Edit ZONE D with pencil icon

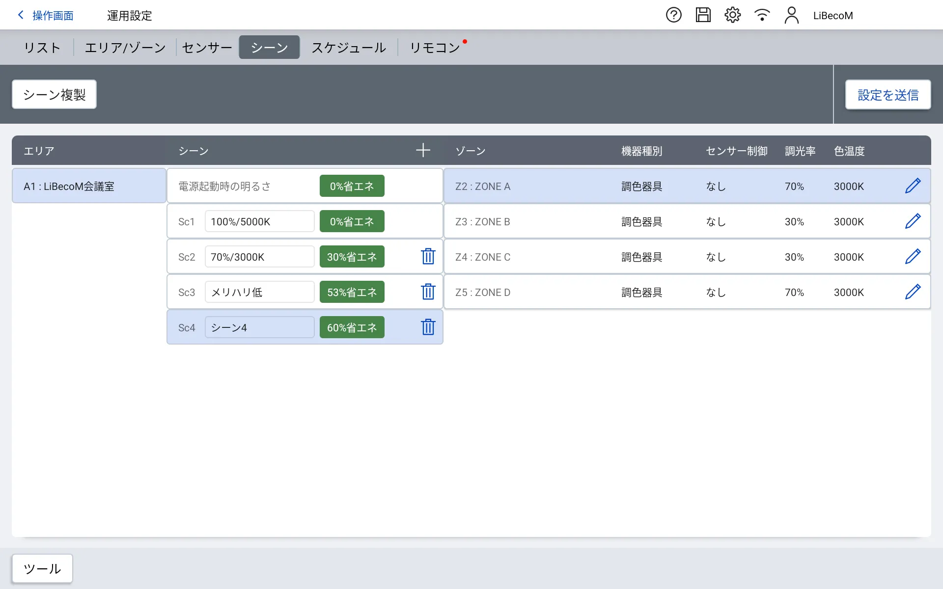click(913, 292)
